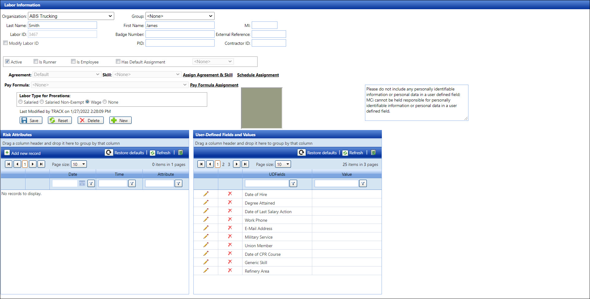The height and width of the screenshot is (299, 590).
Task: Click the filter icon for Attribute column
Action: [178, 183]
